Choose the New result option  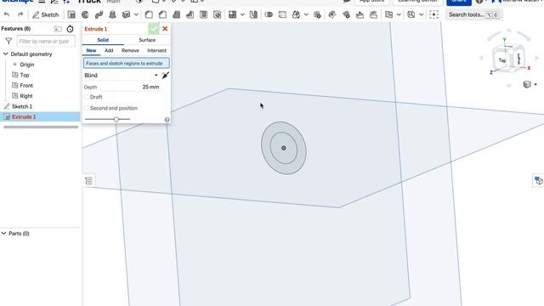[x=91, y=51]
